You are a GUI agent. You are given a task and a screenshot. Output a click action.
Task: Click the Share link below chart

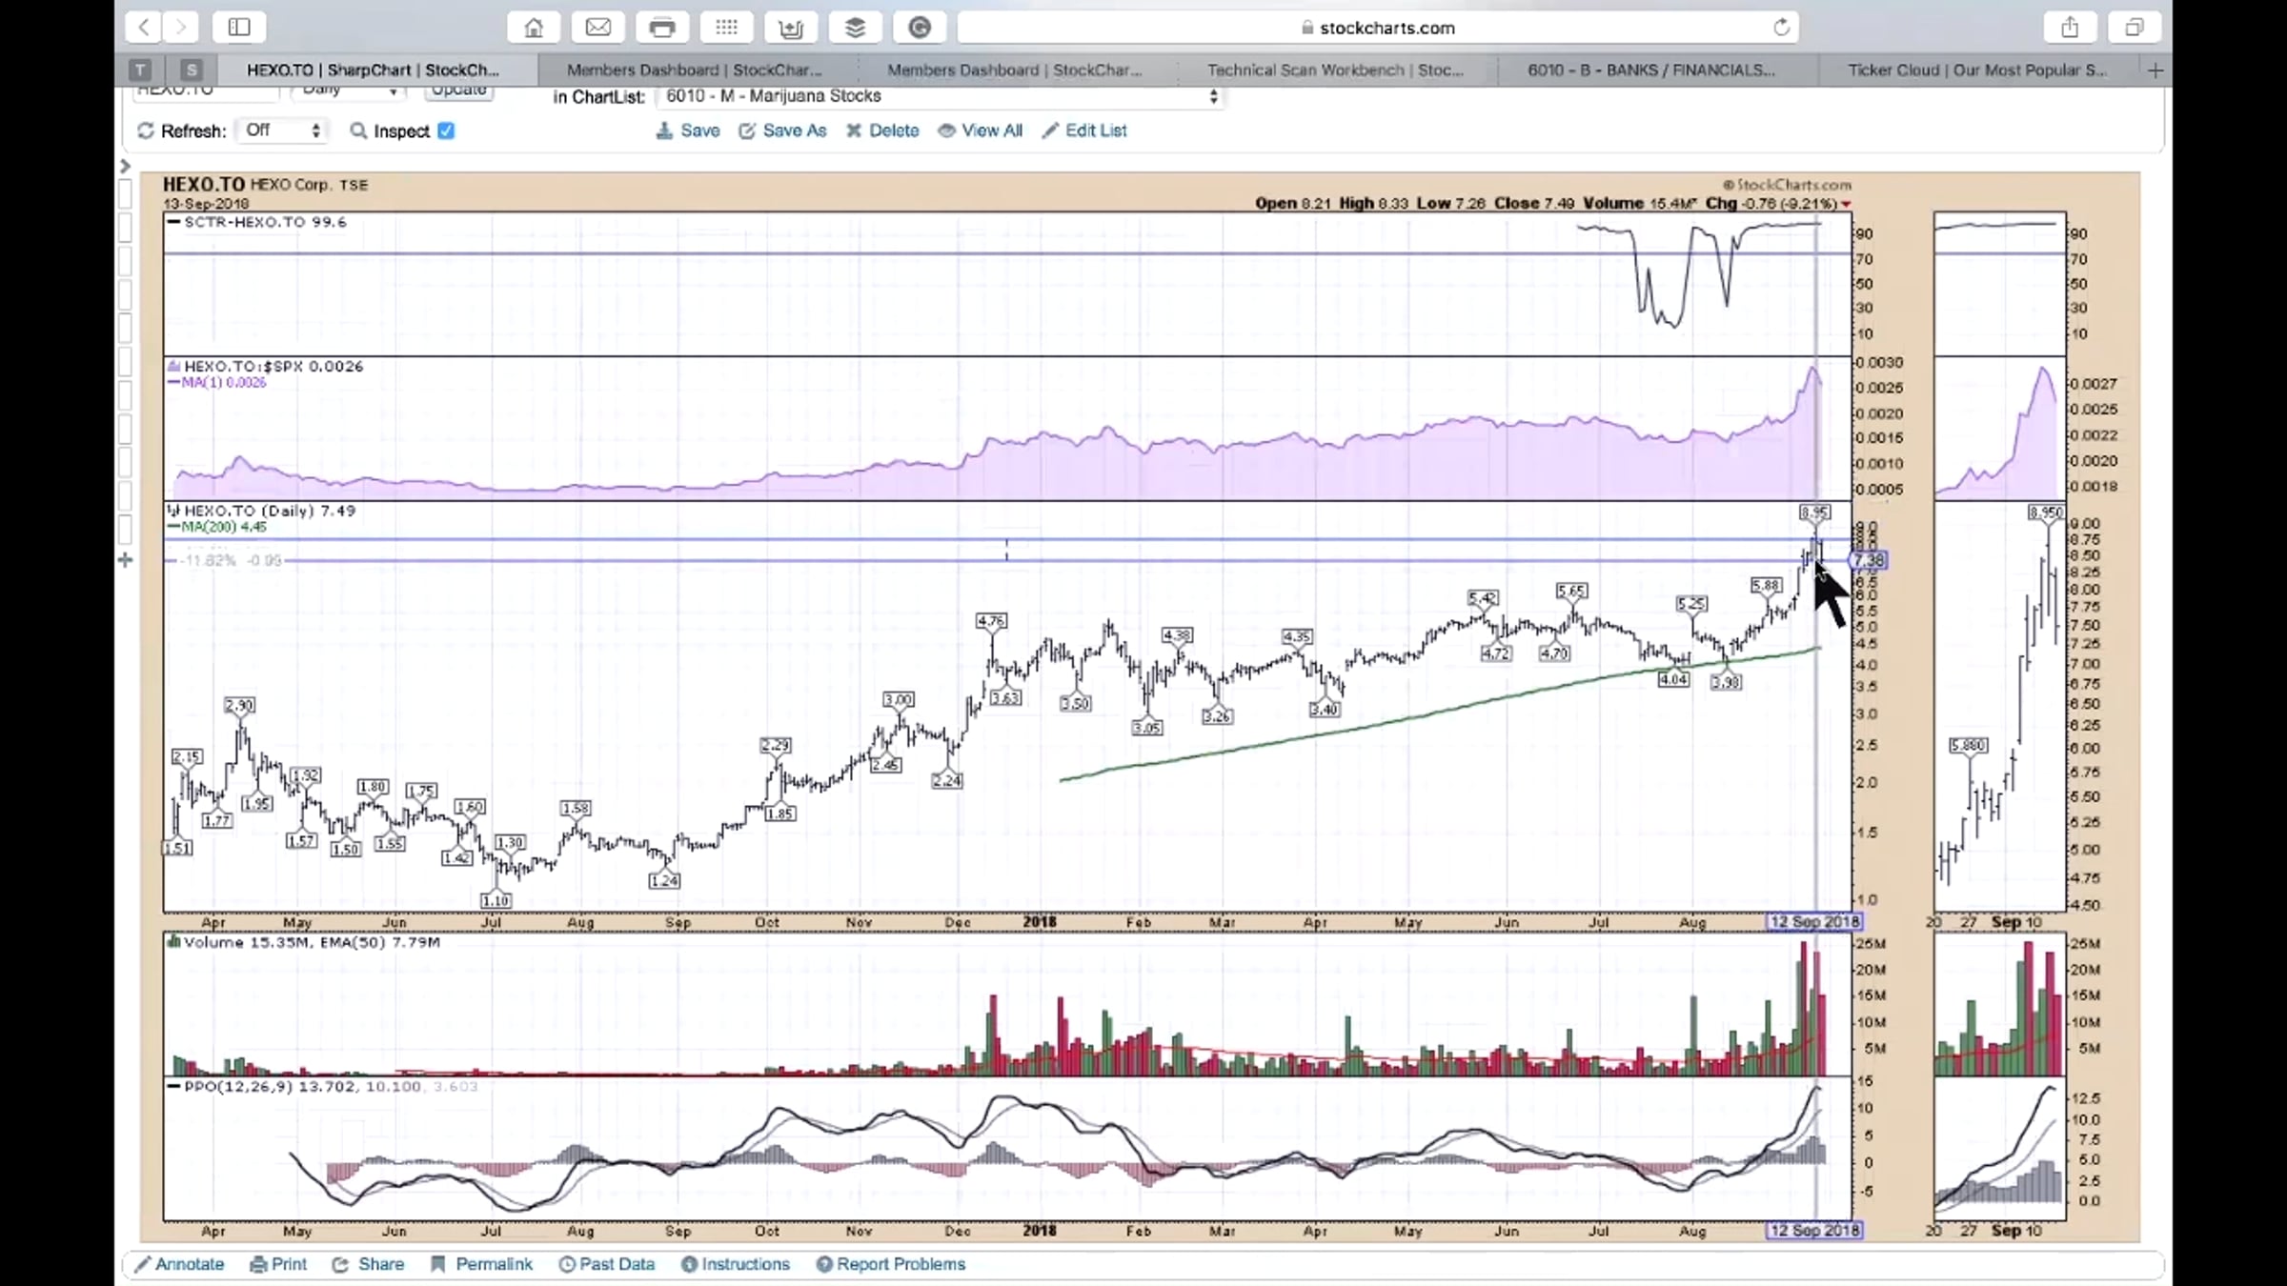tap(369, 1264)
